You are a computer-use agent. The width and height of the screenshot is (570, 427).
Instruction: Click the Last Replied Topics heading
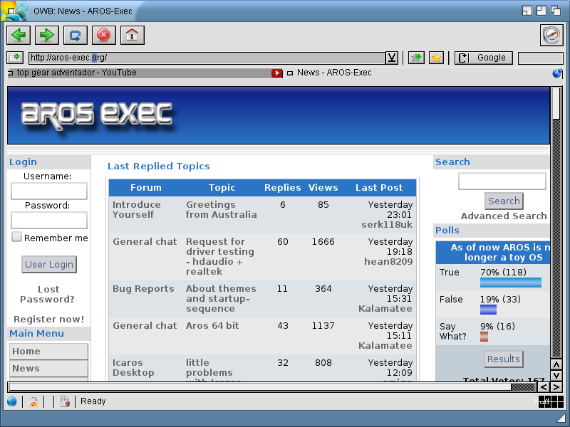(x=158, y=167)
